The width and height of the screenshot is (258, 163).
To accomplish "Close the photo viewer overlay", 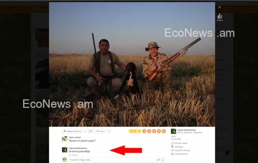I will coord(220,7).
